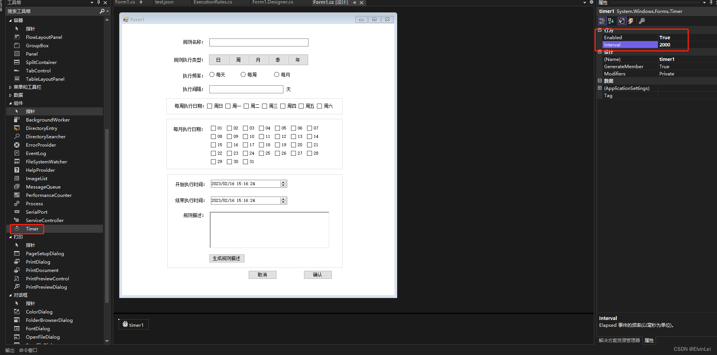Select BackgroundWorker in the toolbox

tap(47, 120)
